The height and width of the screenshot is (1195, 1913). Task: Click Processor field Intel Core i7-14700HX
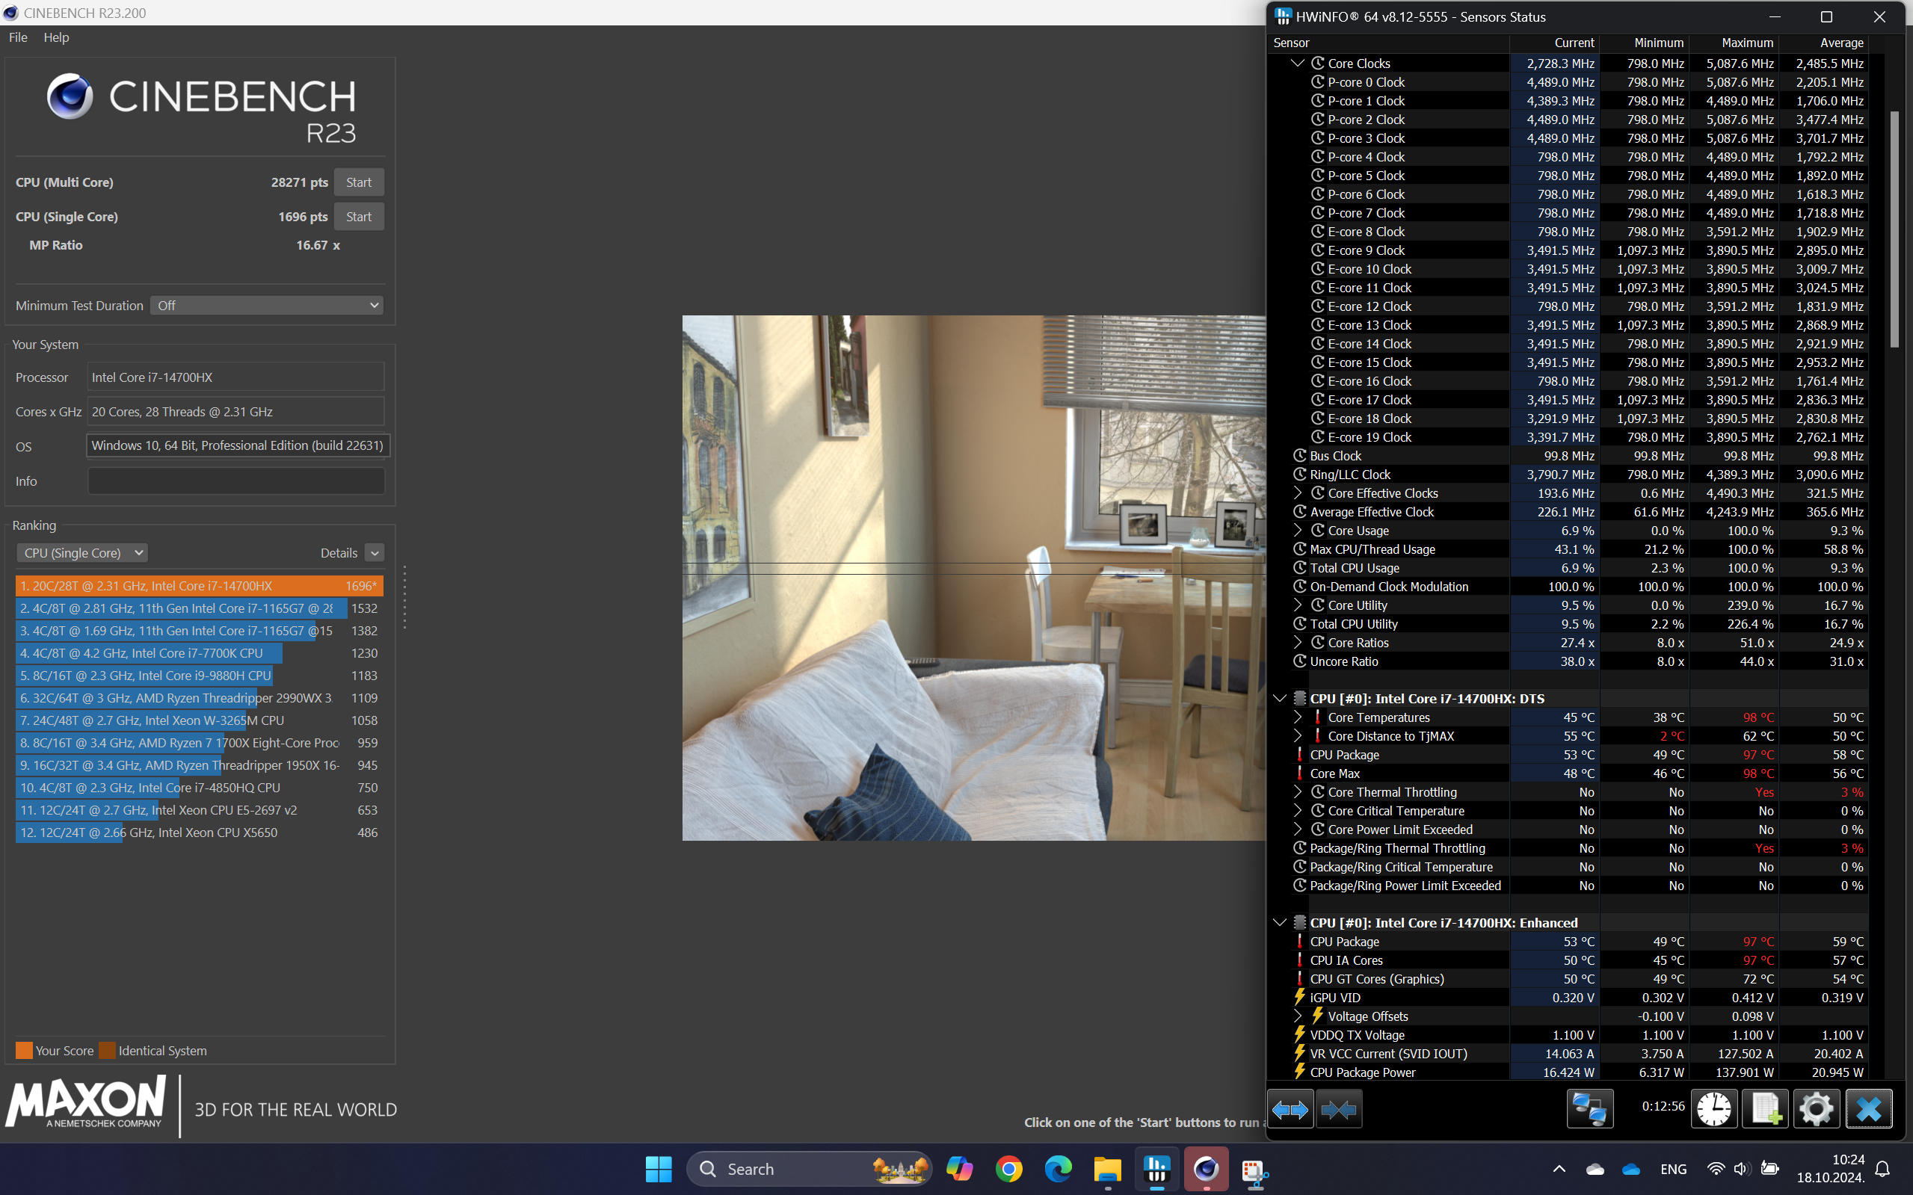pyautogui.click(x=236, y=378)
